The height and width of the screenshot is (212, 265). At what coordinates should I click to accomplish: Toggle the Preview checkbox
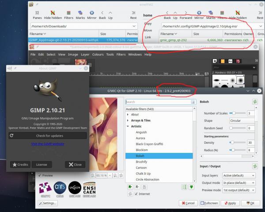pyautogui.click(x=40, y=175)
